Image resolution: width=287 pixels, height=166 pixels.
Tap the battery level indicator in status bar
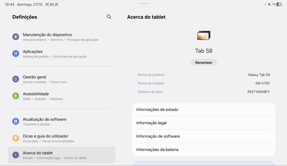(x=279, y=4)
